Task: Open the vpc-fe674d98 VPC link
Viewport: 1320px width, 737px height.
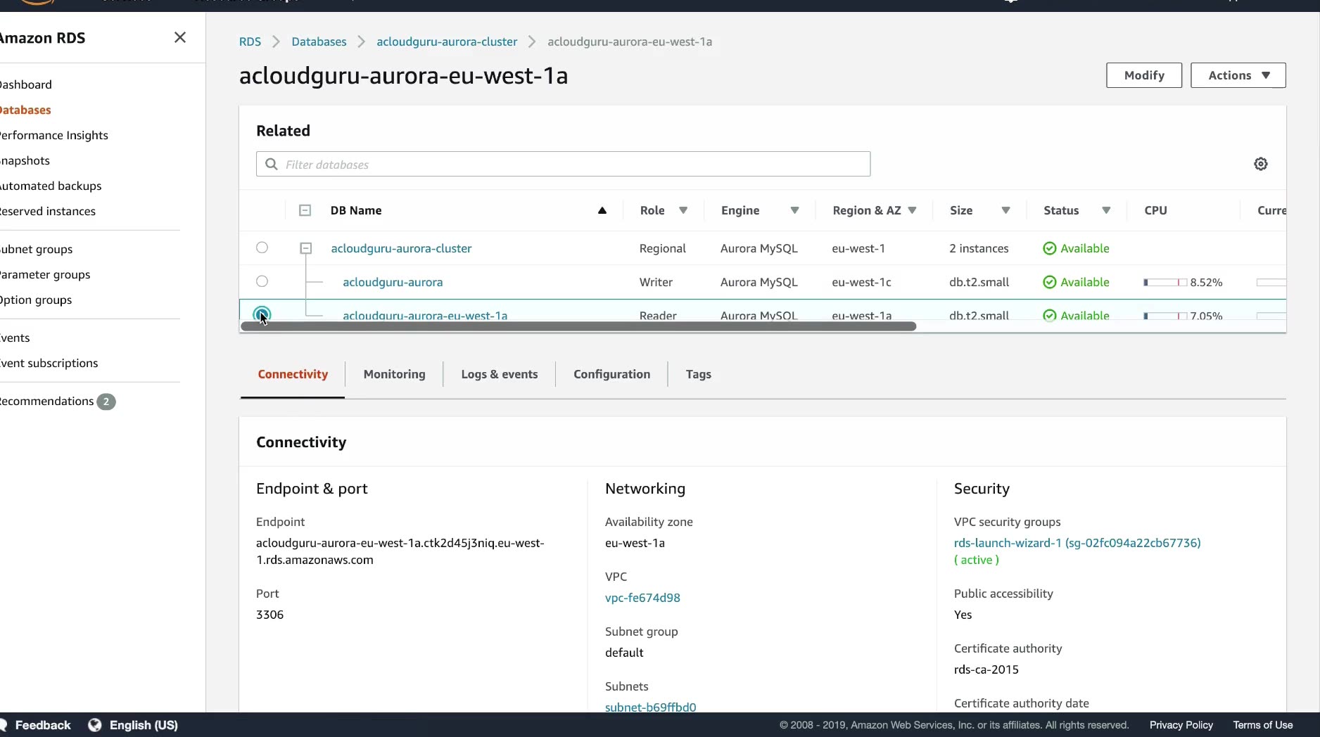Action: click(642, 598)
